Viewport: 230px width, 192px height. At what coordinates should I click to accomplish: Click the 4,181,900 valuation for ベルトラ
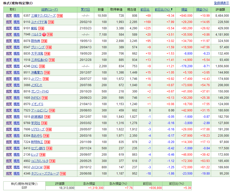coord(222,35)
